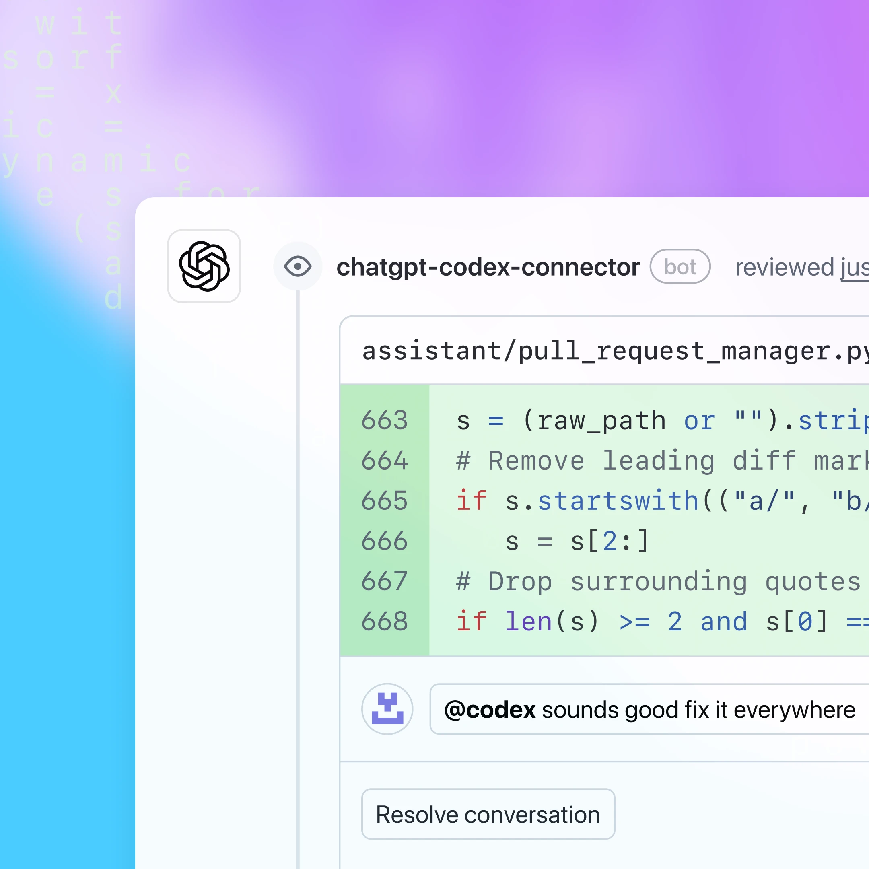This screenshot has width=869, height=869.
Task: Select line number 668 in the diff
Action: pos(385,621)
